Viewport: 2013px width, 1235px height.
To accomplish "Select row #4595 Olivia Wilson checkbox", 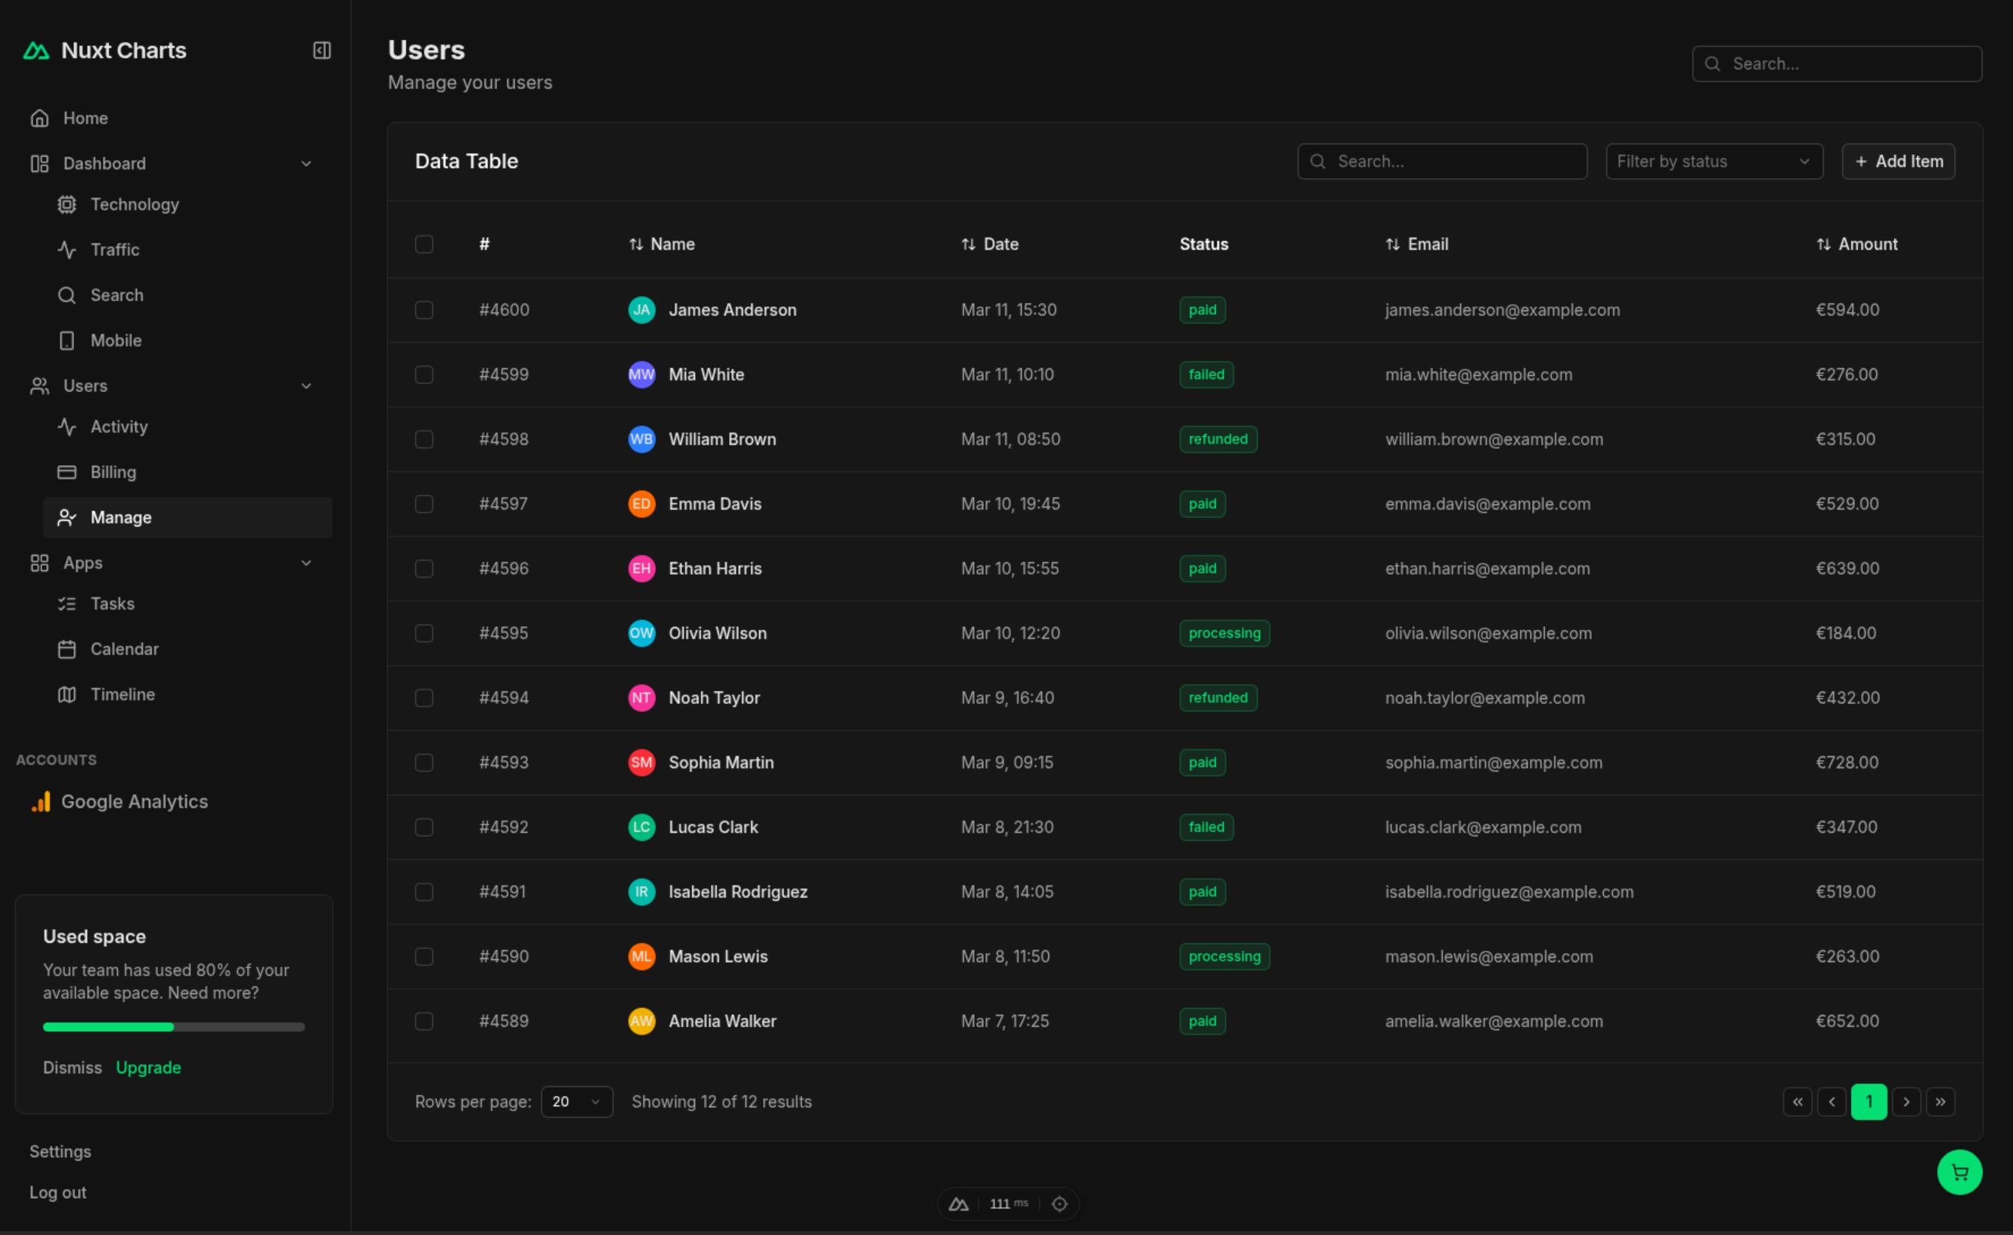I will [x=424, y=633].
